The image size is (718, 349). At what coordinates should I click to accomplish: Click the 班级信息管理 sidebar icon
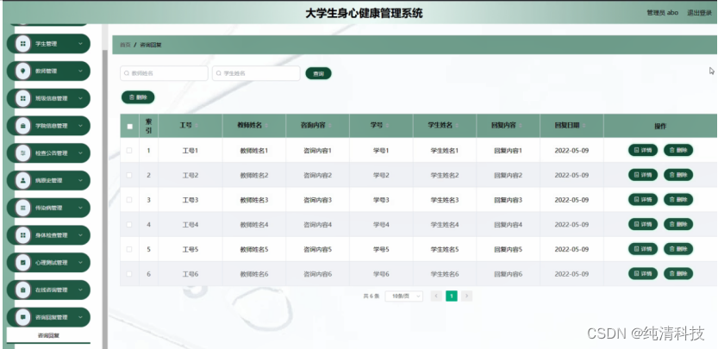point(23,98)
